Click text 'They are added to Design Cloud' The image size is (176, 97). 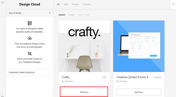click(30, 45)
